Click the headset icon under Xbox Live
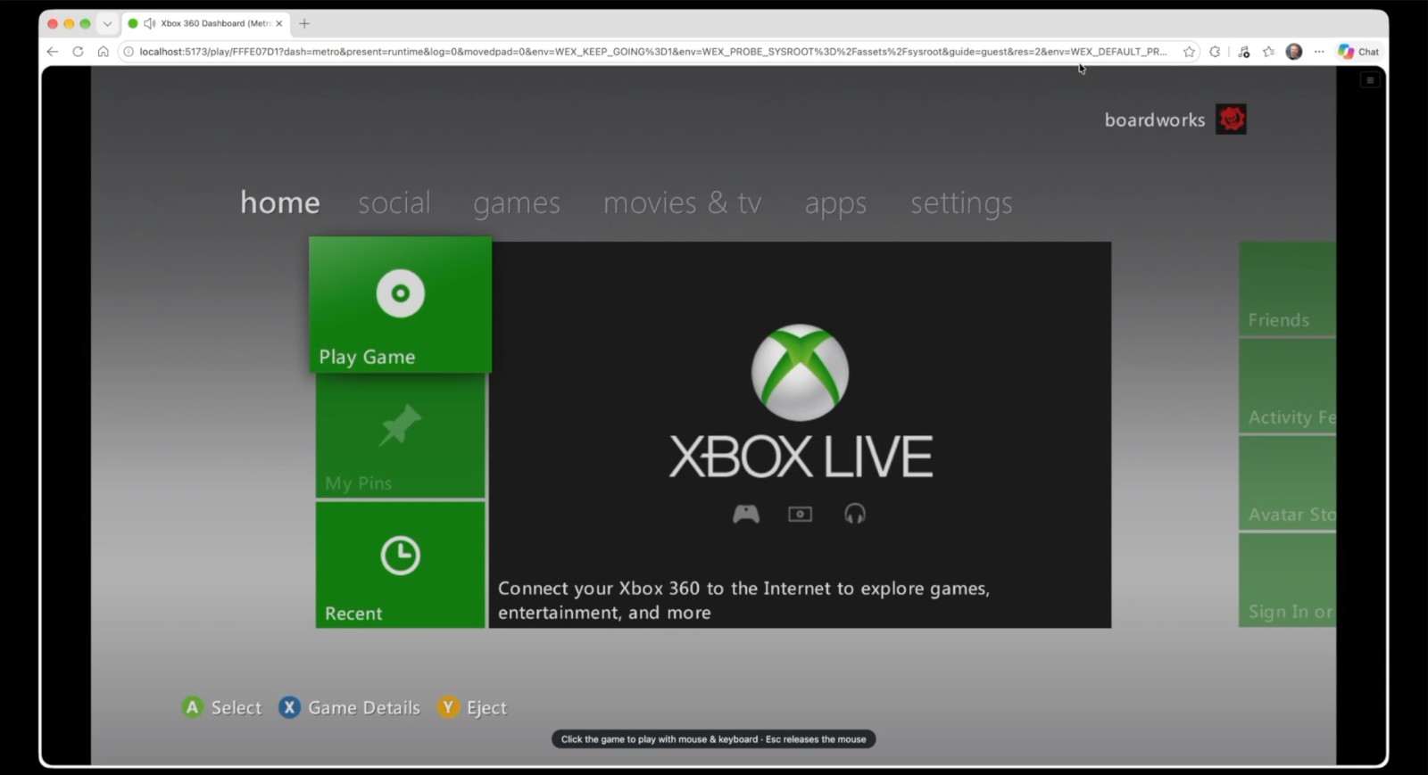Image resolution: width=1428 pixels, height=775 pixels. tap(855, 514)
